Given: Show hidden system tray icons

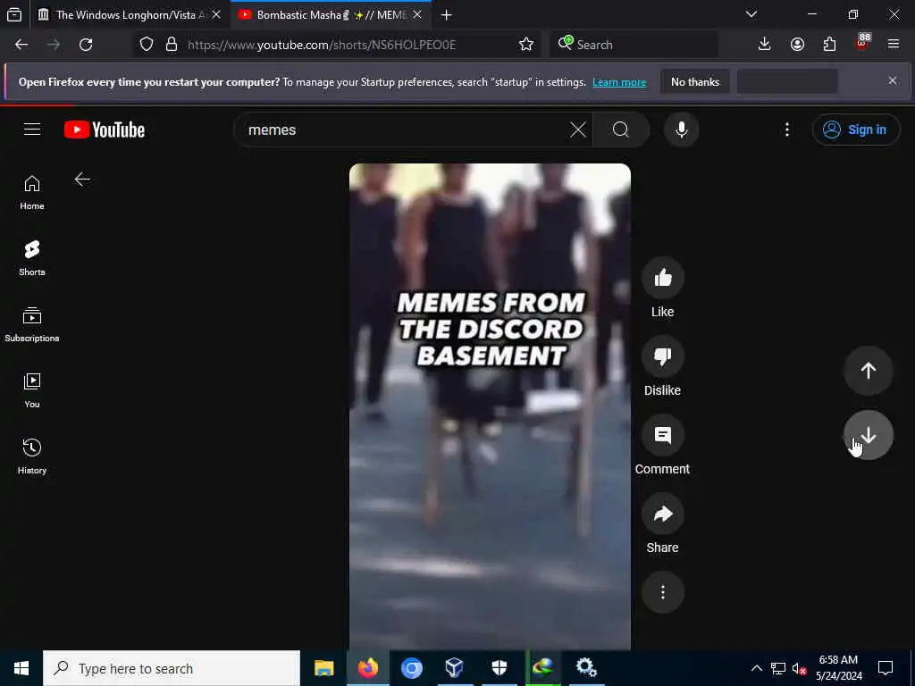Looking at the screenshot, I should 756,668.
